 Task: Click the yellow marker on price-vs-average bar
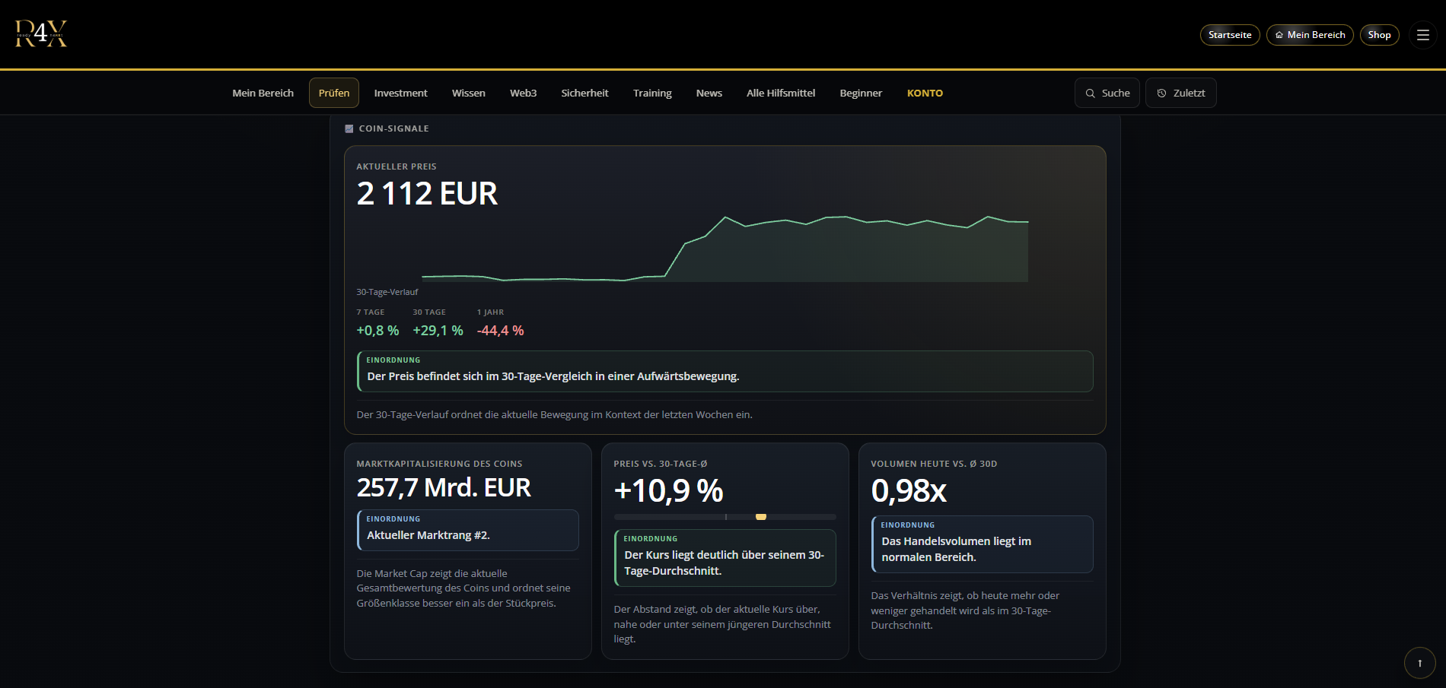pos(761,517)
